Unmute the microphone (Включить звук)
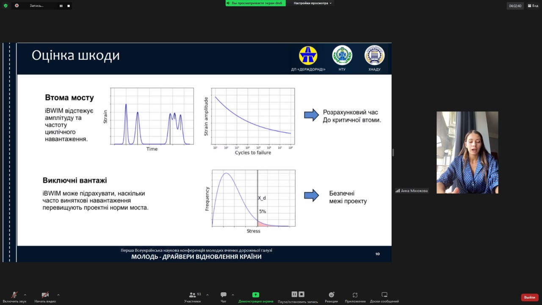This screenshot has height=305, width=542. [x=14, y=295]
